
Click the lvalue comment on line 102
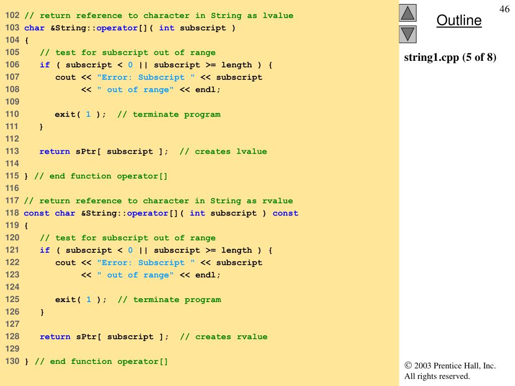click(x=159, y=16)
